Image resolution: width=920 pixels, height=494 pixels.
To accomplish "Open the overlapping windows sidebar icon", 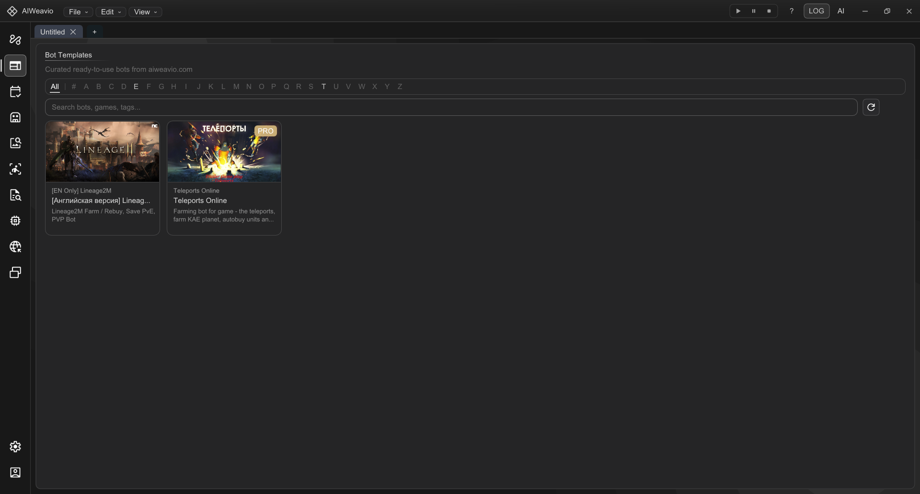I will (15, 272).
